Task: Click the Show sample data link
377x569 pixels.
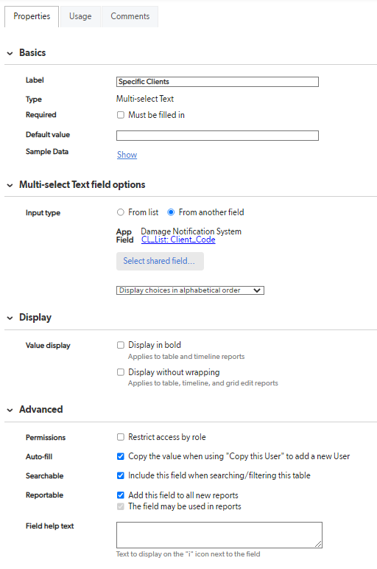Action: [x=127, y=155]
